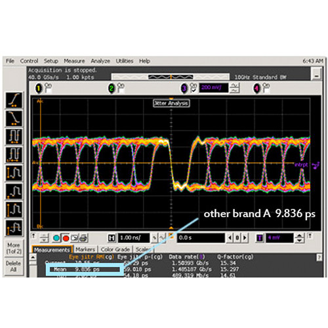Toggle channel 3 On checkbox
Screen dimensions: 328x328
coord(194,90)
